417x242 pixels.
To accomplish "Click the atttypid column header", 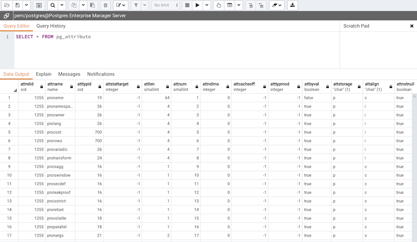I will 89,86.
